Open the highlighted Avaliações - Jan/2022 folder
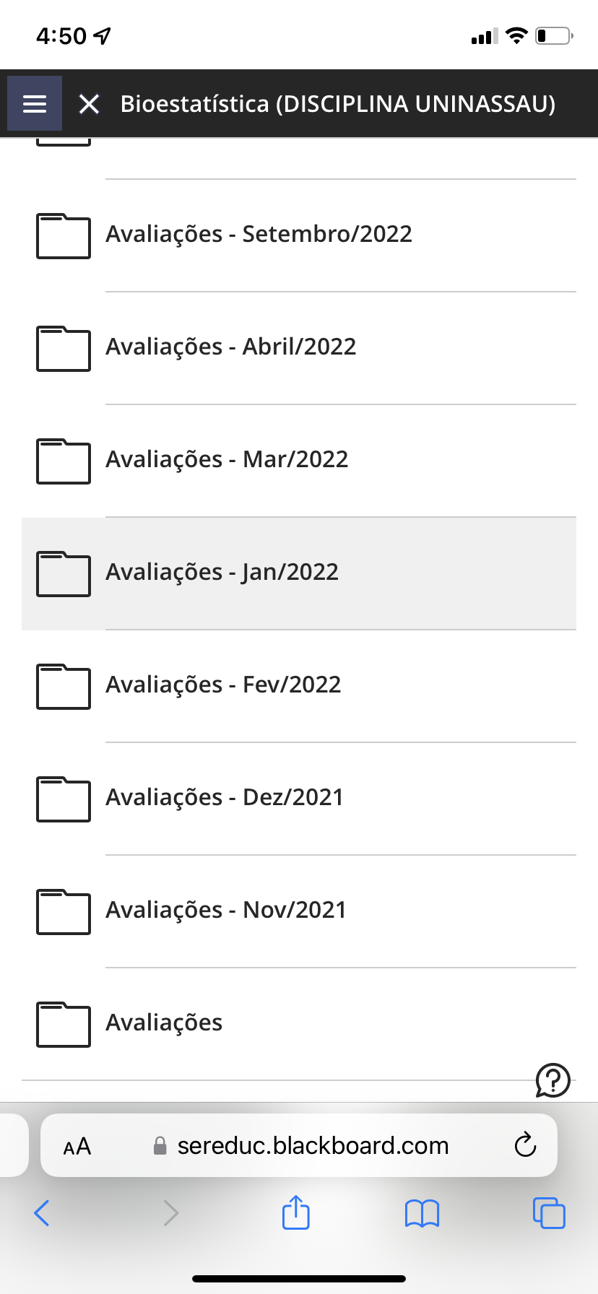 [222, 572]
